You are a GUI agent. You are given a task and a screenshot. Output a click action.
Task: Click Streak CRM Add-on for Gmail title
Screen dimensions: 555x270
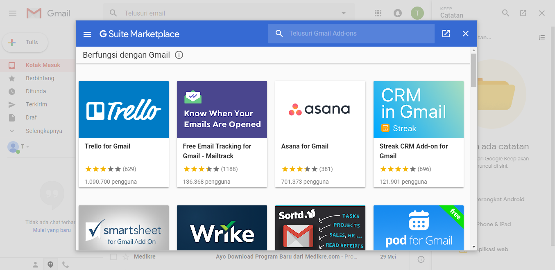[414, 151]
